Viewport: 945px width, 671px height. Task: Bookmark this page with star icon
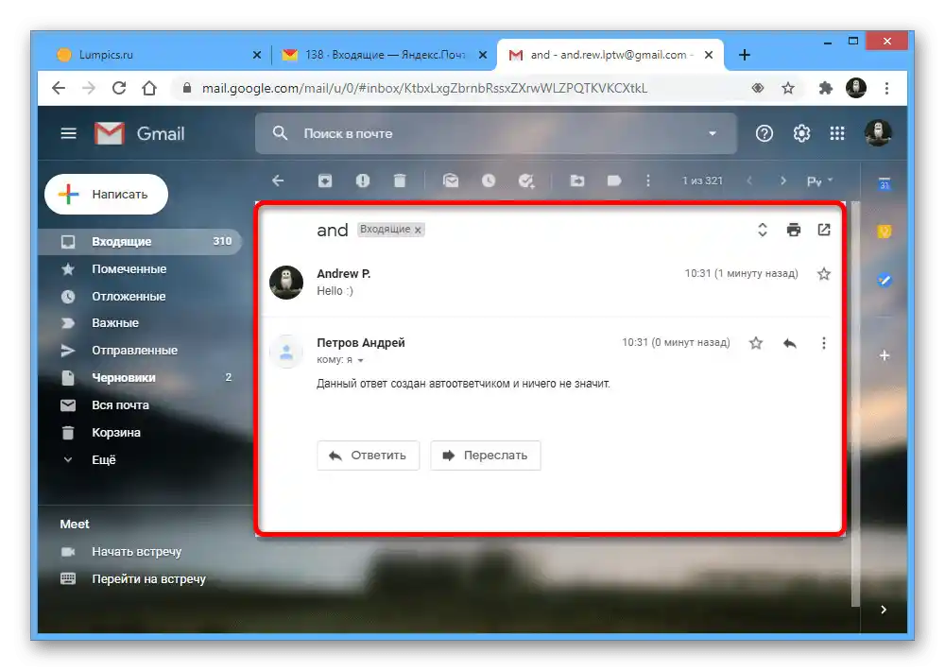click(x=788, y=88)
